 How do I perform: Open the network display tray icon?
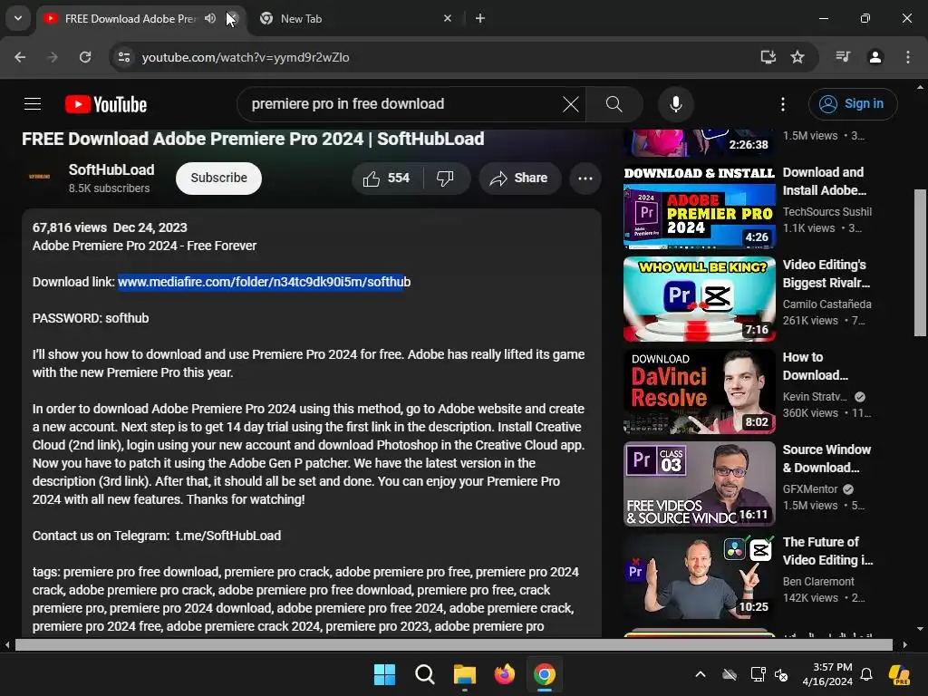(758, 674)
